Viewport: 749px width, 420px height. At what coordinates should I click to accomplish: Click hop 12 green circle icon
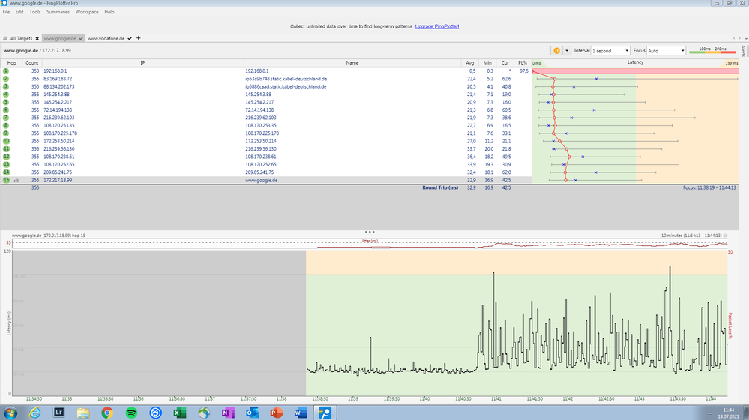point(6,157)
